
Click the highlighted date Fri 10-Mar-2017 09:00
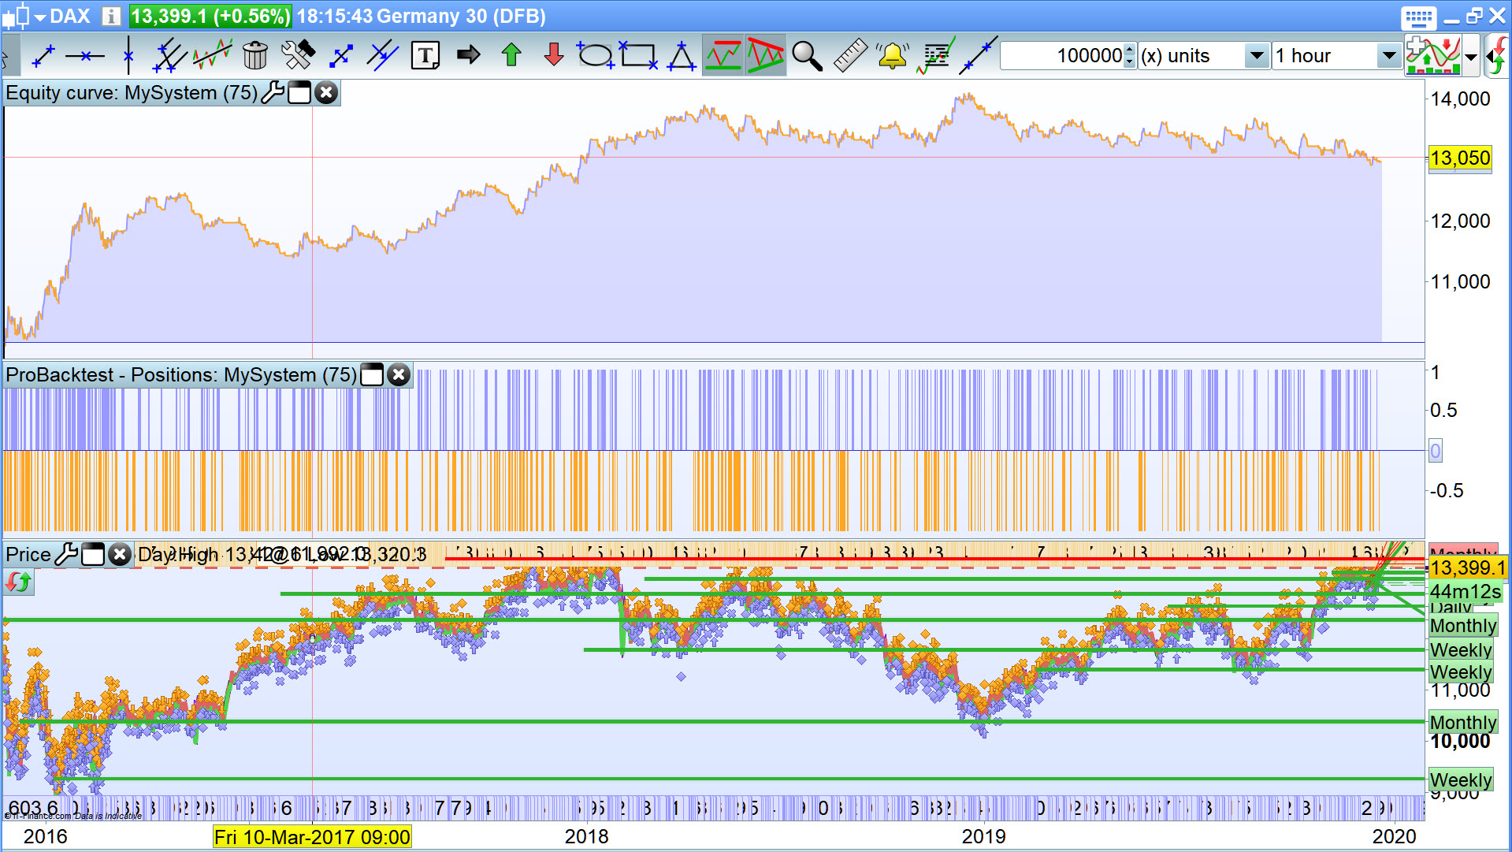pos(312,836)
